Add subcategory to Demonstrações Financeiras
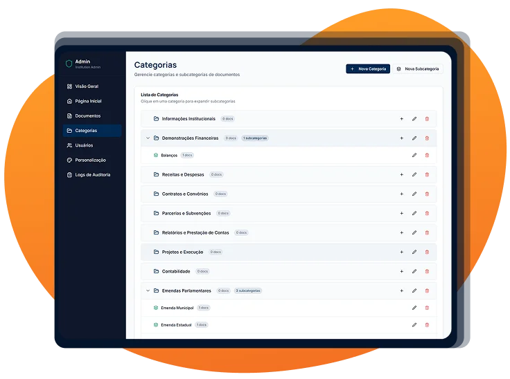510x379 pixels. click(x=401, y=138)
